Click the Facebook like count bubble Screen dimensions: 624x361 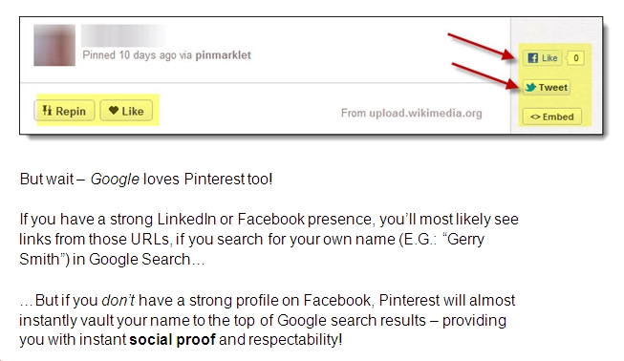coord(575,58)
